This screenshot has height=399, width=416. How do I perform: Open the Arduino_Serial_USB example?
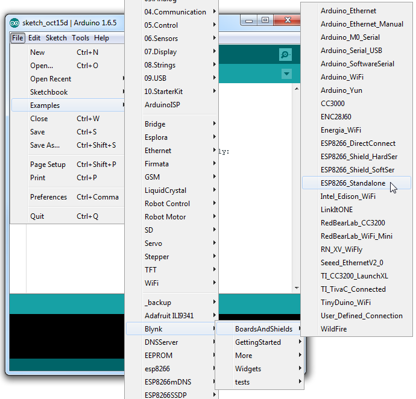356,51
